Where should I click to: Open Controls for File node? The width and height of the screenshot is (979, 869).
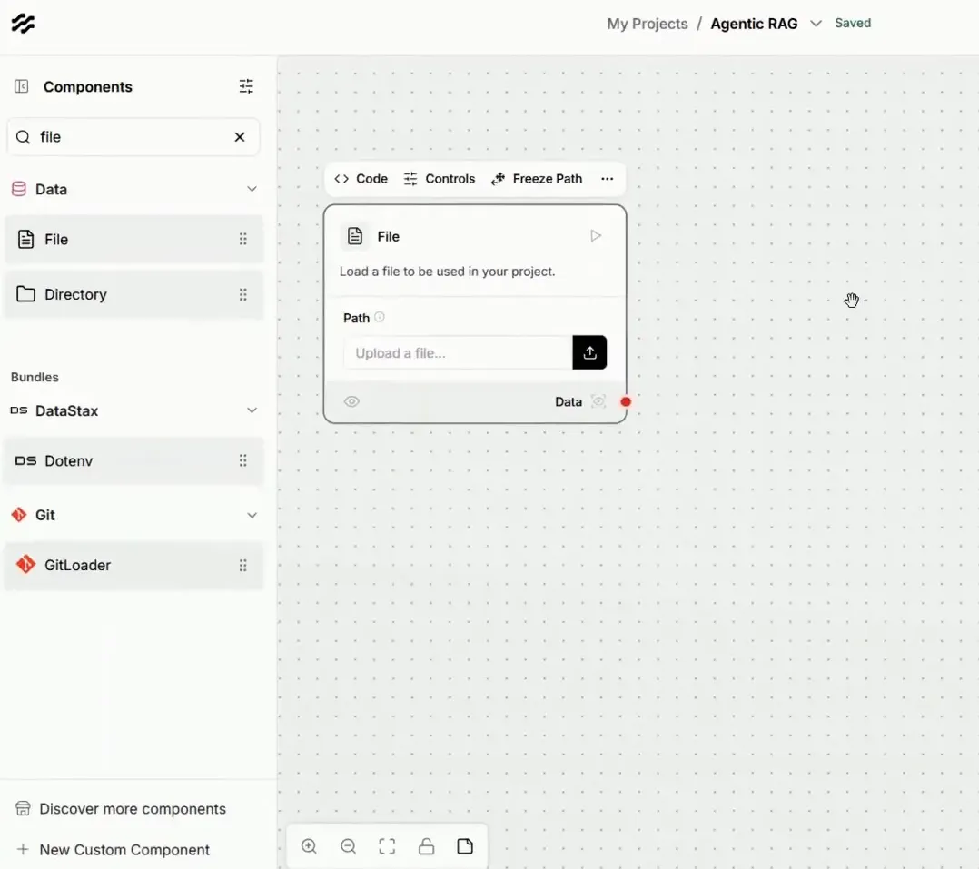[439, 179]
